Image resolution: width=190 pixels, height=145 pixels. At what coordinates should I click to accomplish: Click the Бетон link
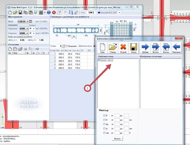pyautogui.click(x=11, y=21)
